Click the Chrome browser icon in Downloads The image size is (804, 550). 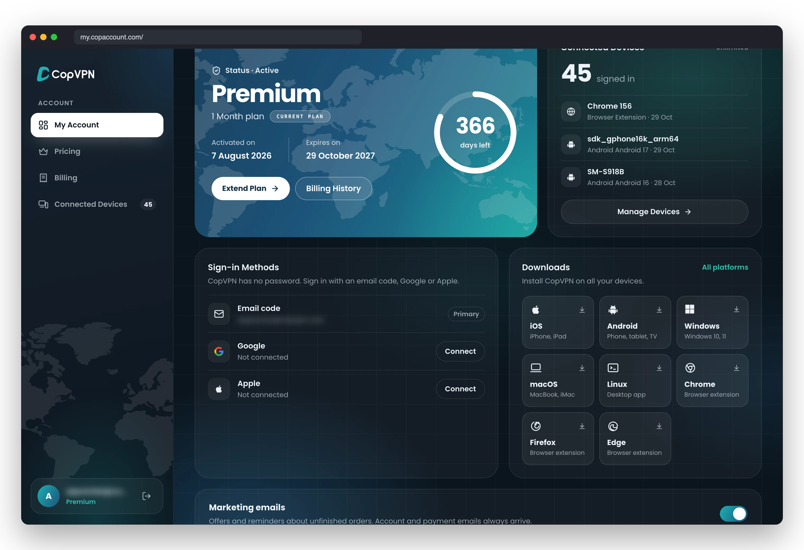click(690, 368)
